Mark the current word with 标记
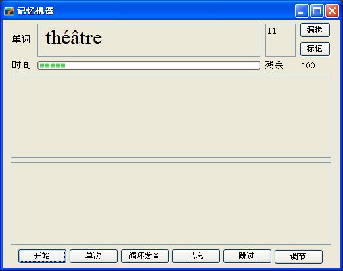This screenshot has height=271, width=343. 315,49
